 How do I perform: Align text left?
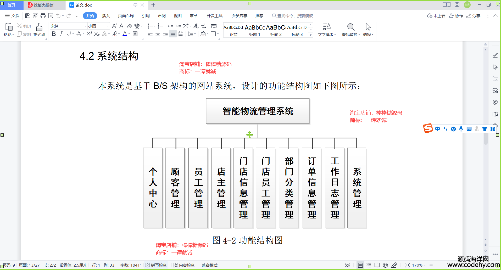pyautogui.click(x=150, y=34)
